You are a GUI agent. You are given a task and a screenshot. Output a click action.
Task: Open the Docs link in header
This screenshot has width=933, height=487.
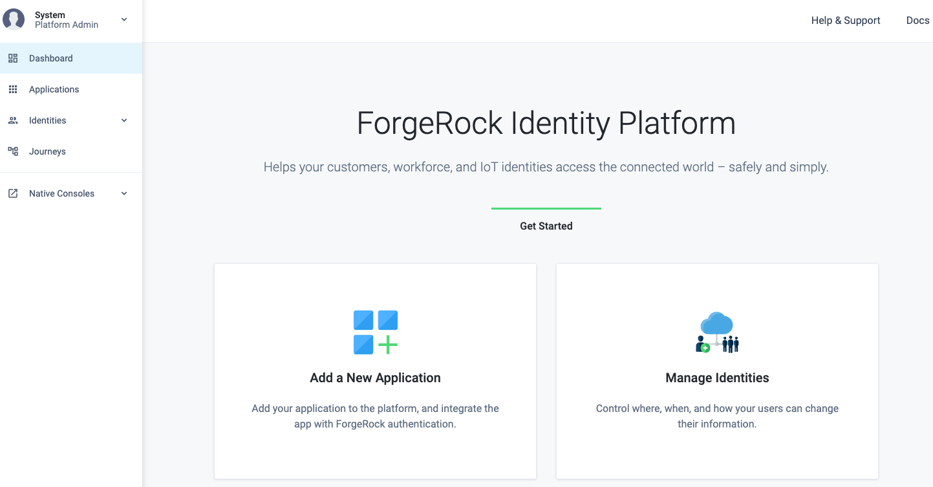tap(917, 21)
